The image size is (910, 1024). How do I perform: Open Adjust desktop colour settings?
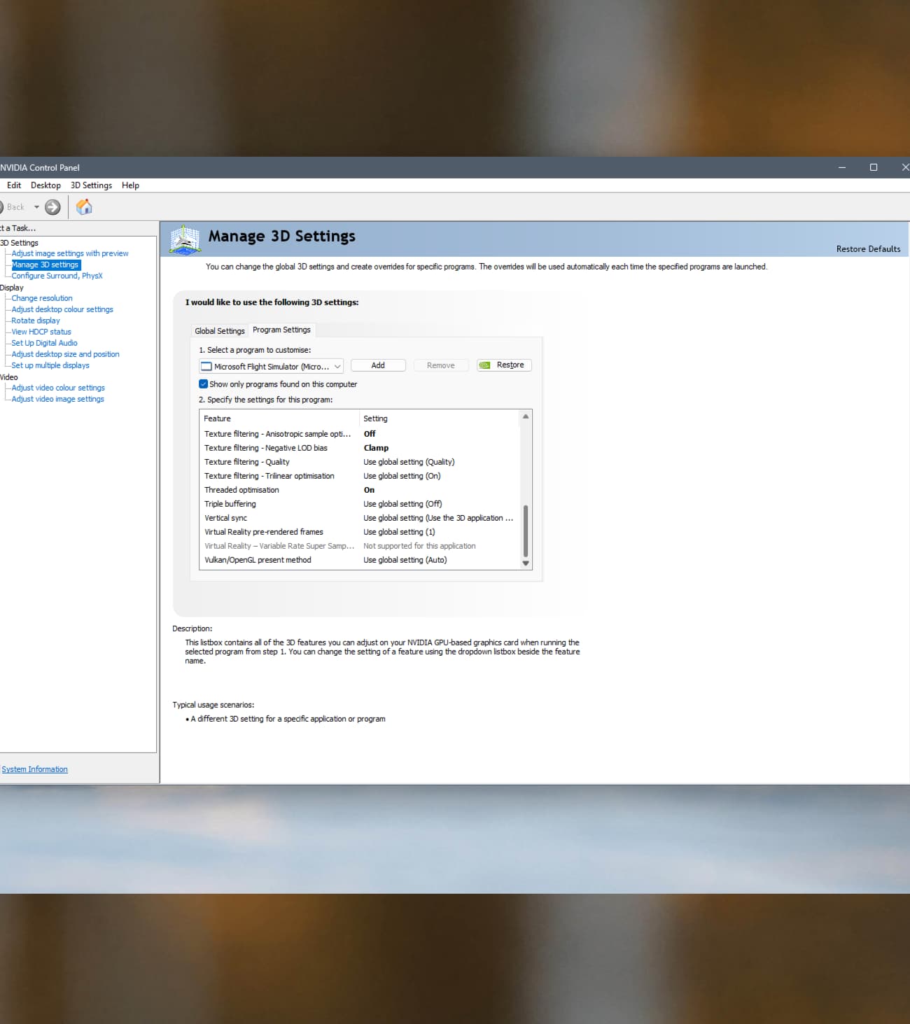(x=62, y=309)
